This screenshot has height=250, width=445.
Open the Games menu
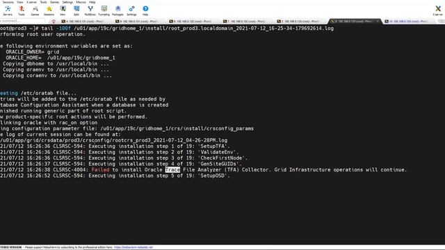pos(54,2)
